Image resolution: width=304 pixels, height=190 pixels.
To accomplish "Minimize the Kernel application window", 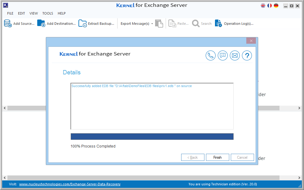I will [286, 6].
